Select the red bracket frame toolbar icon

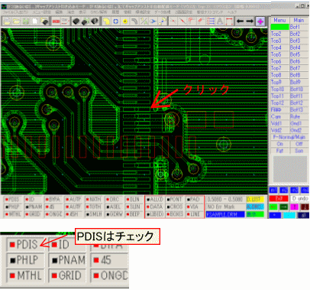point(229,21)
